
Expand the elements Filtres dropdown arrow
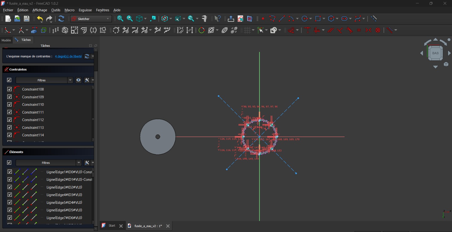(x=79, y=163)
